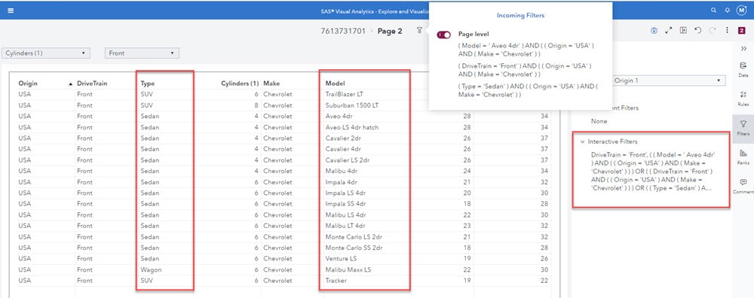754x298 pixels.
Task: Select the Page 2 title
Action: click(x=390, y=31)
